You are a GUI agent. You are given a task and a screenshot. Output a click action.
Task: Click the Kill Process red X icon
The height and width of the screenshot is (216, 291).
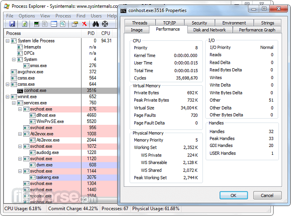(x=84, y=24)
